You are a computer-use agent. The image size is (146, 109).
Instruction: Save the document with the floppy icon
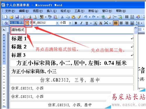(x=17, y=17)
